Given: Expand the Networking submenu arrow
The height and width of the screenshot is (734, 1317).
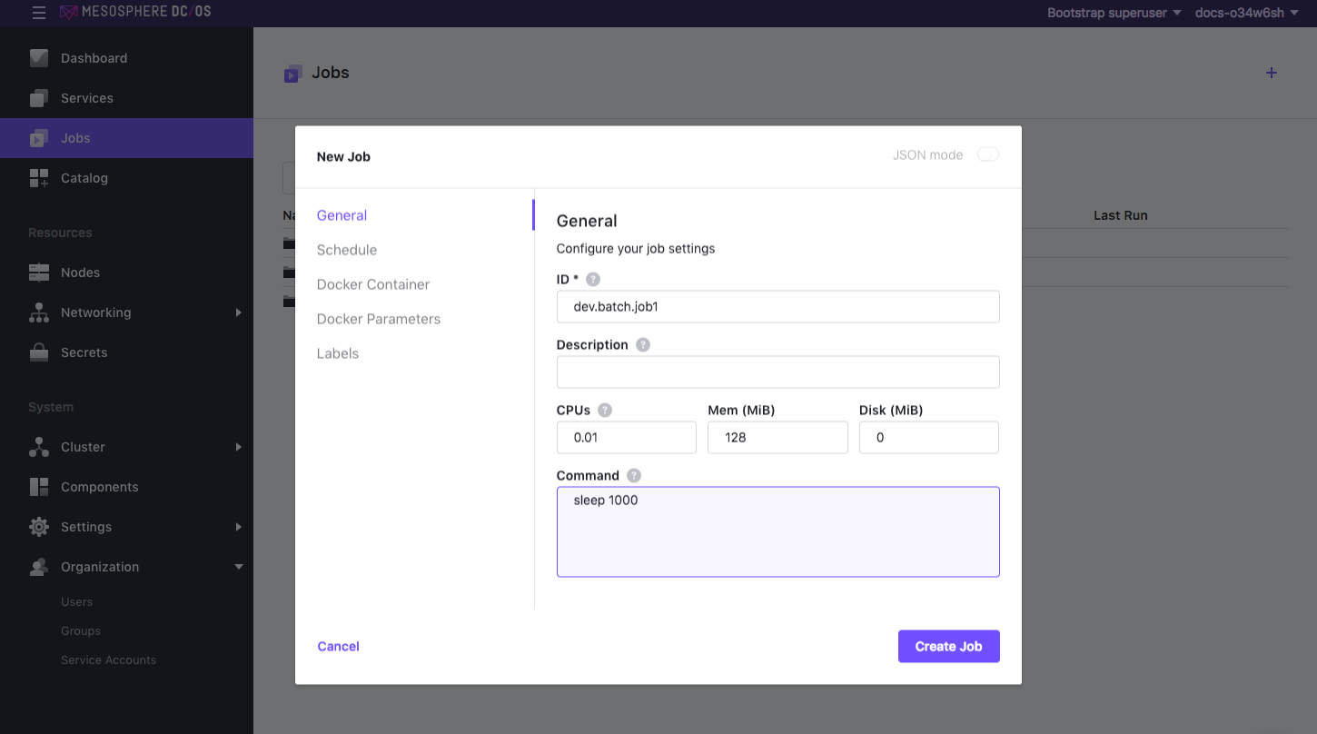Looking at the screenshot, I should coord(239,312).
